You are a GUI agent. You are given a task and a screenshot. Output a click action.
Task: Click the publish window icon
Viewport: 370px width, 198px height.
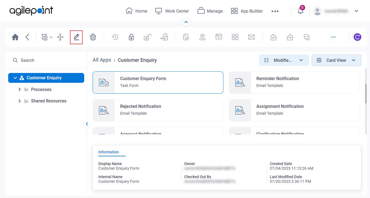pyautogui.click(x=219, y=37)
